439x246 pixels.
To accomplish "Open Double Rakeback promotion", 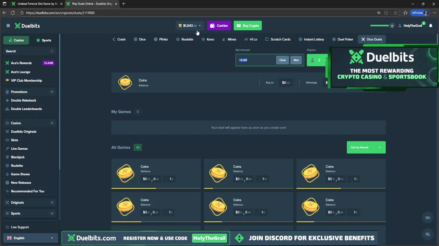I will click(23, 100).
